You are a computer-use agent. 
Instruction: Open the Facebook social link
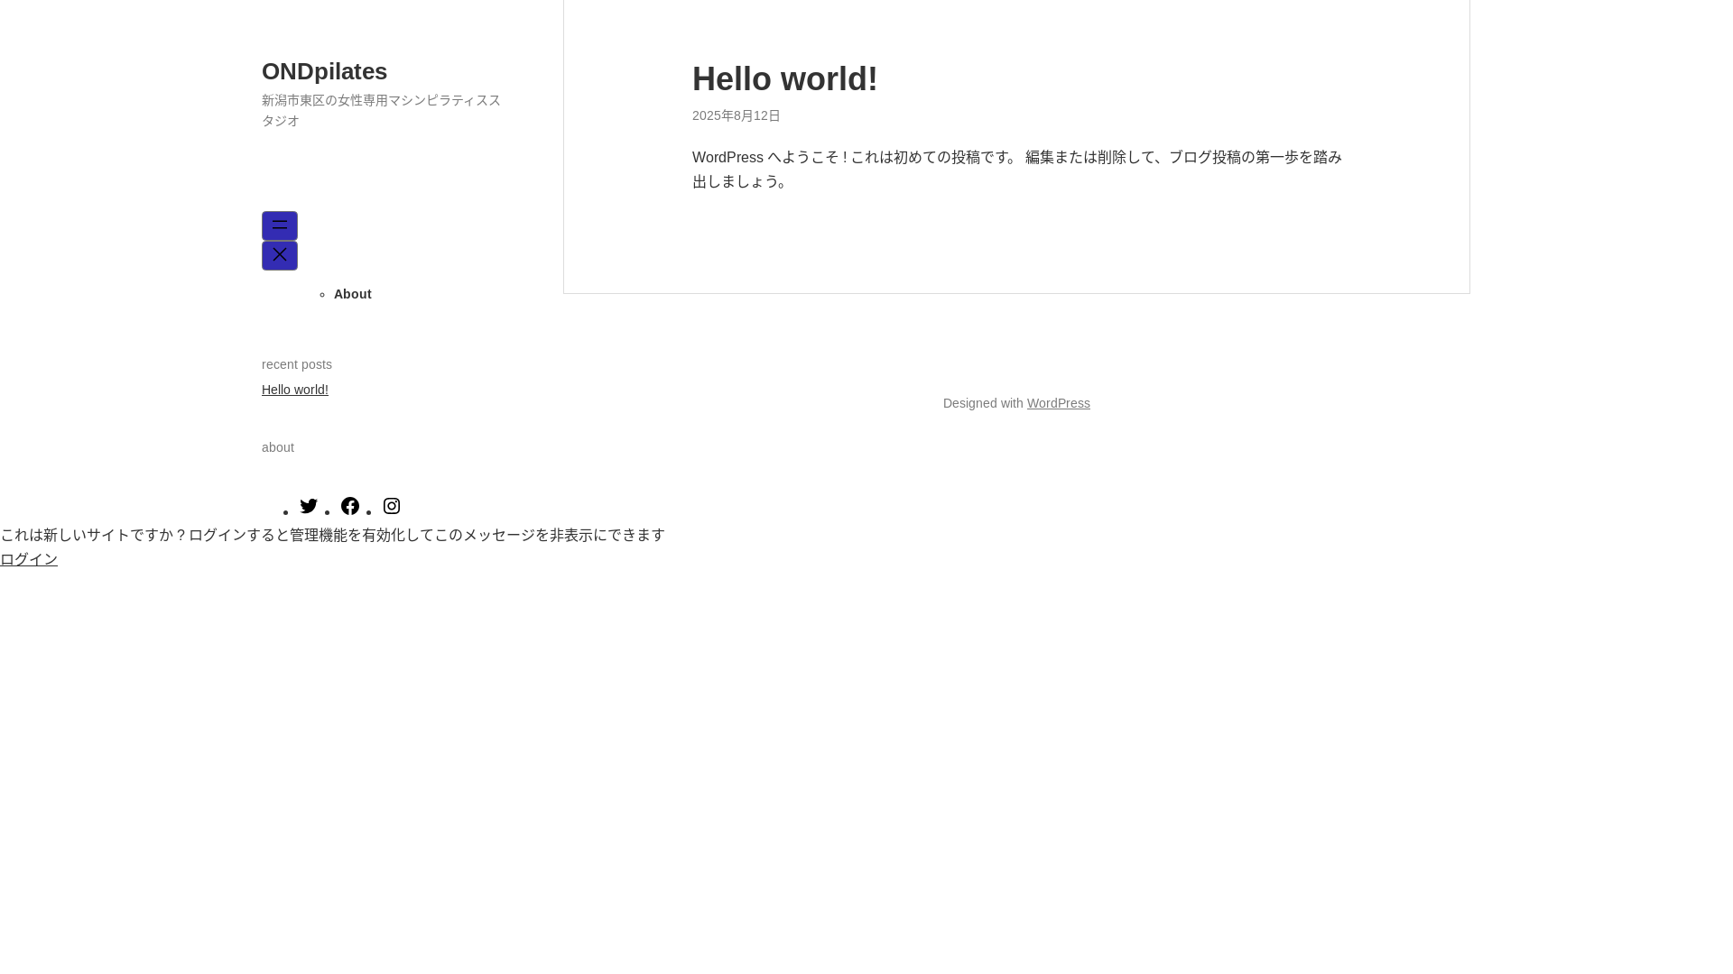(x=350, y=506)
